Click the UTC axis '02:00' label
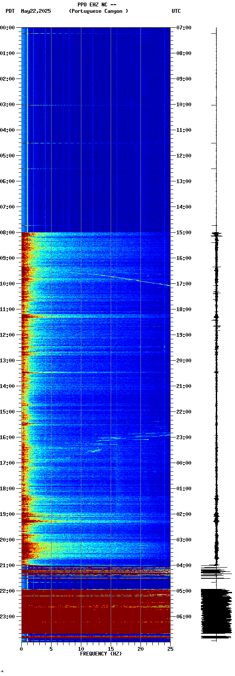235x676 pixels. (x=184, y=514)
